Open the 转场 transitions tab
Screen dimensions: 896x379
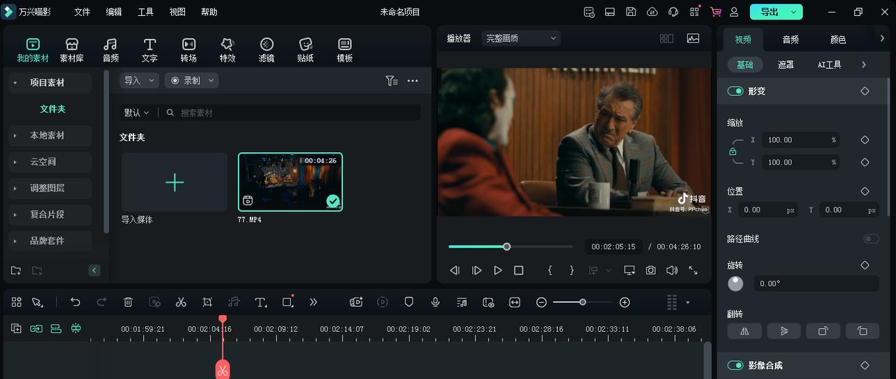pos(189,50)
